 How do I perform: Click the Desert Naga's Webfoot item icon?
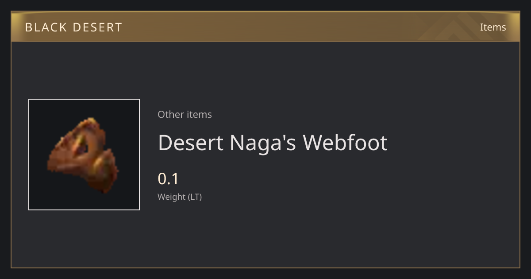83,155
